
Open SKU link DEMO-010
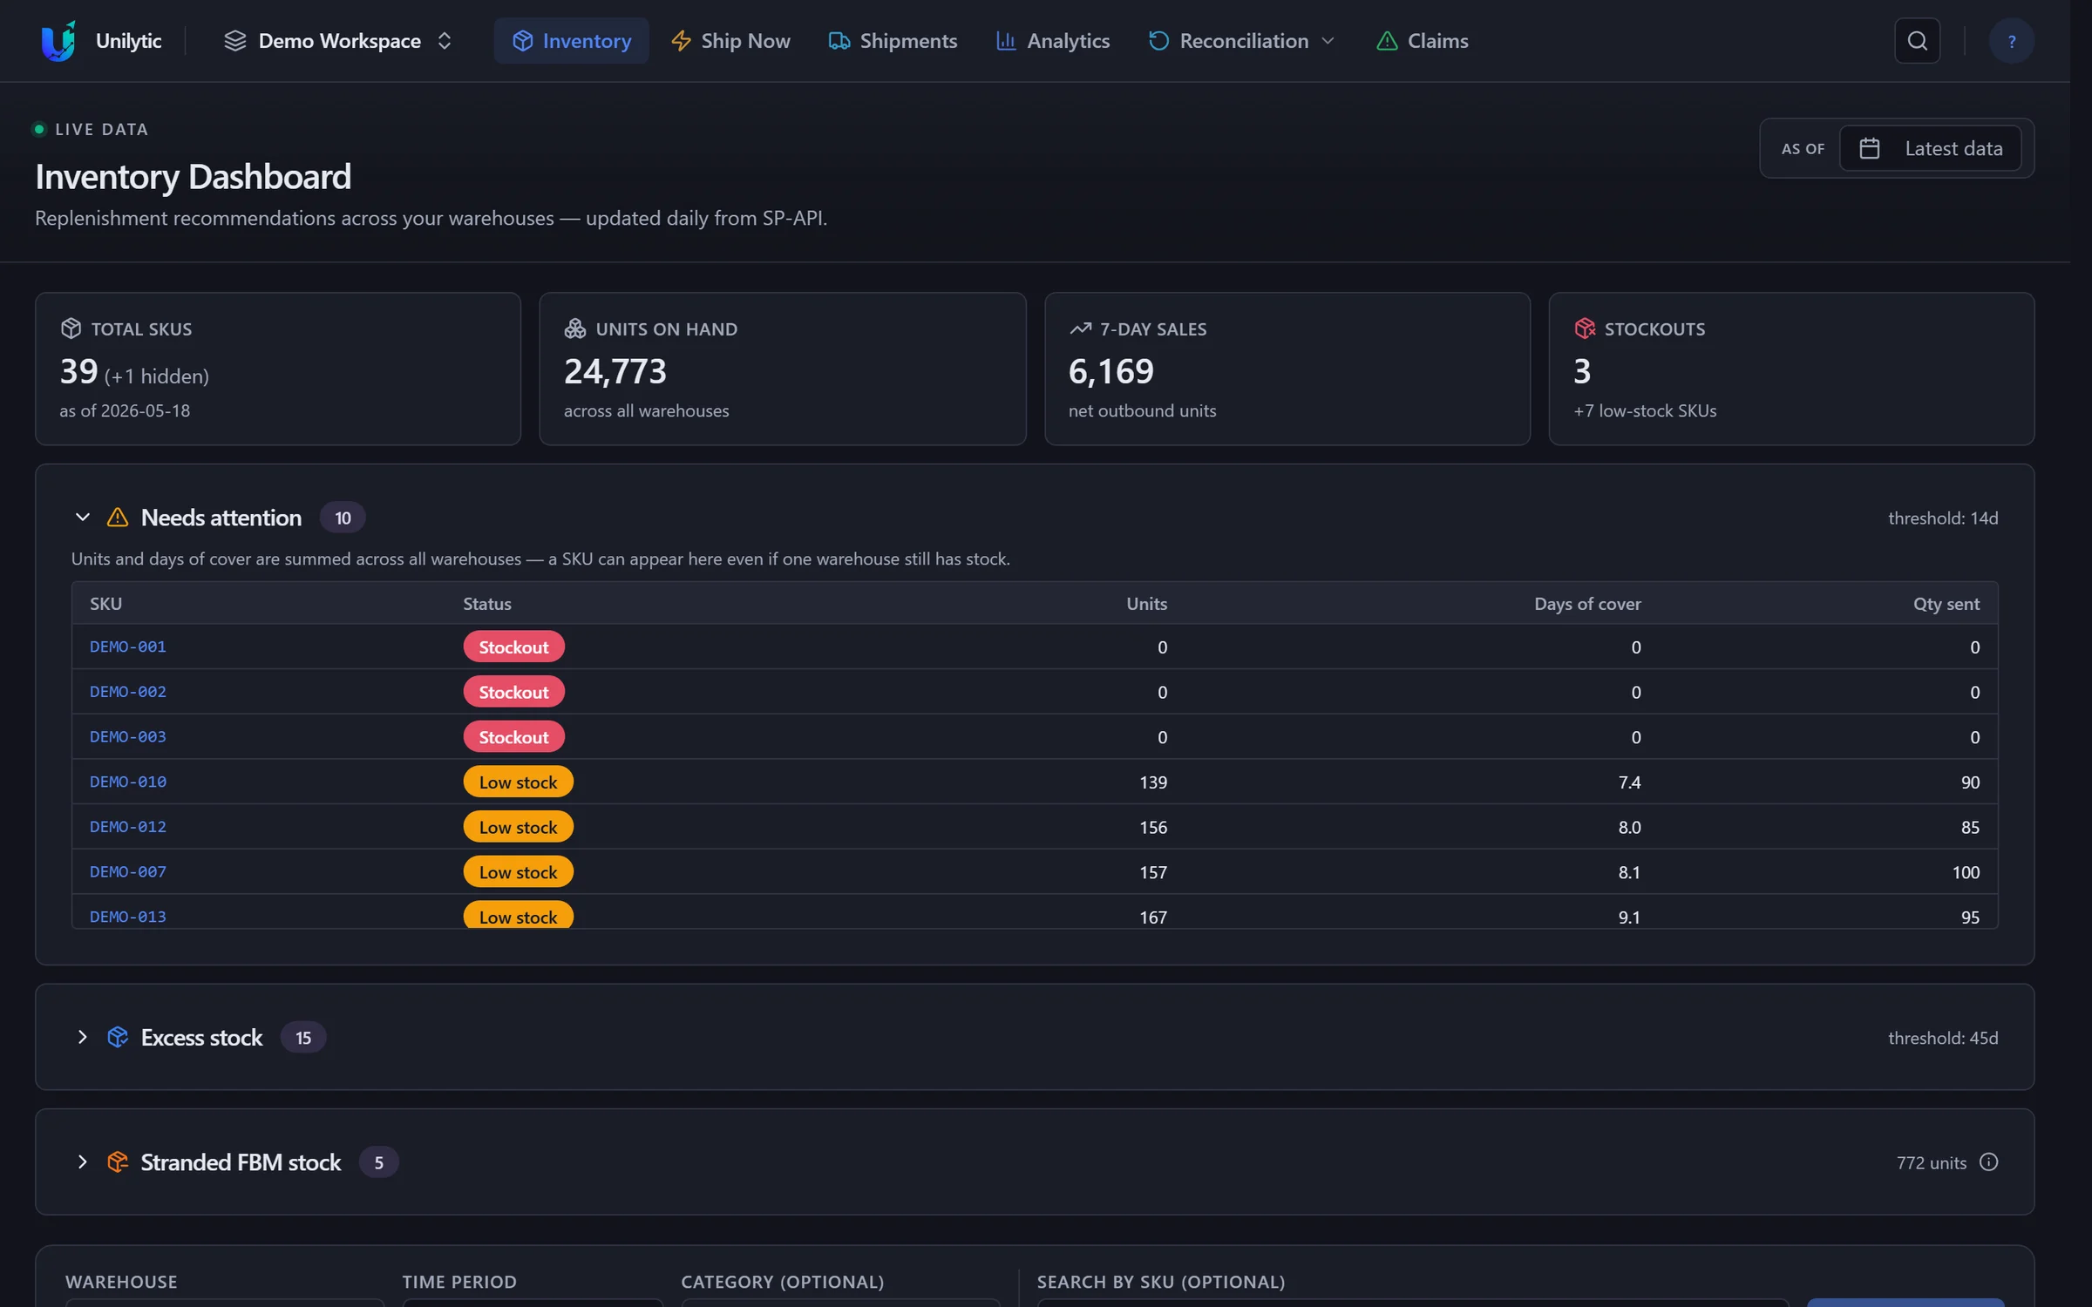pos(128,782)
